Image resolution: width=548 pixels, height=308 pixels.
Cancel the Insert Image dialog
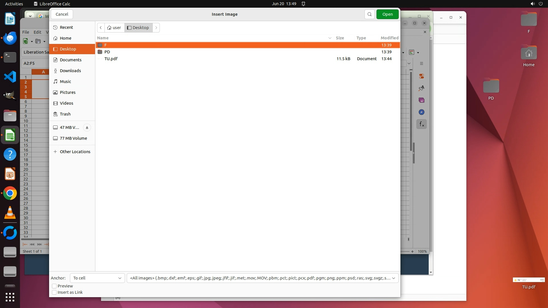(x=62, y=14)
